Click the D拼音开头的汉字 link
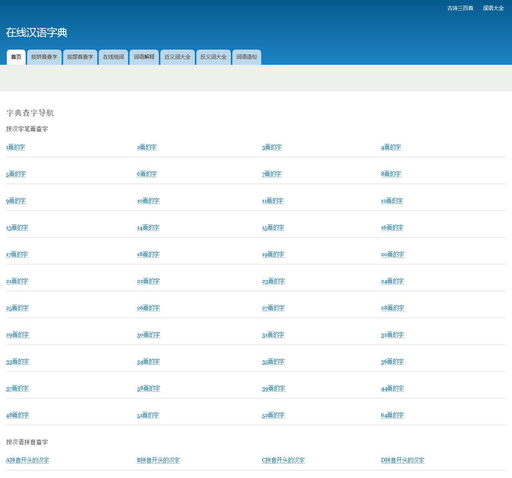The image size is (512, 478). (x=402, y=460)
